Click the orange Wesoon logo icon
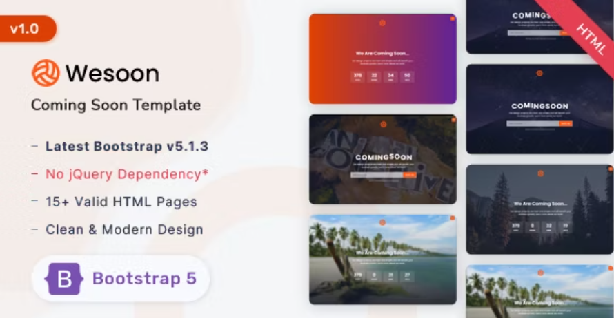 pyautogui.click(x=46, y=73)
